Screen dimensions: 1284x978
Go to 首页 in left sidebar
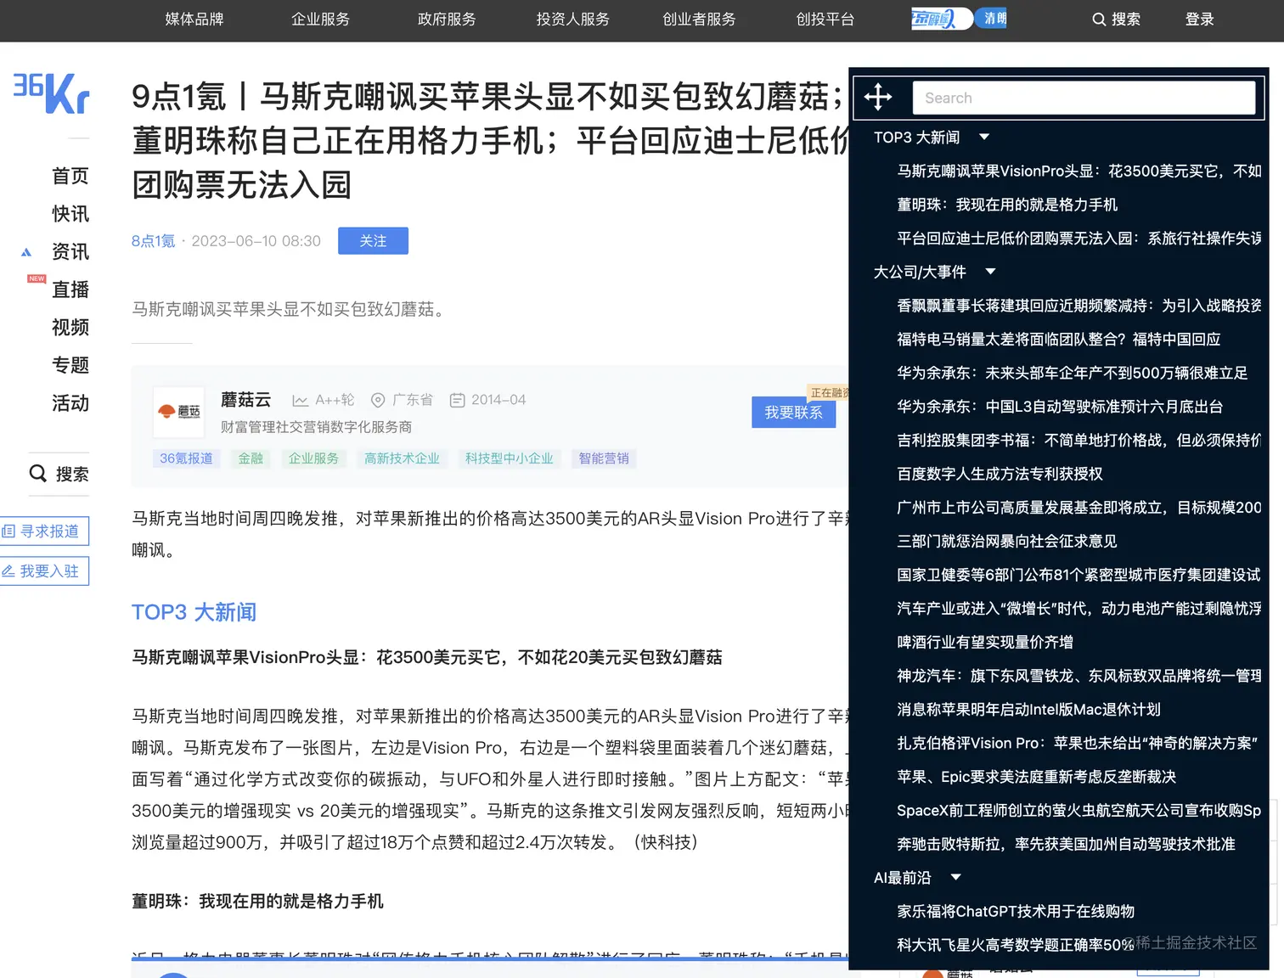[x=70, y=176]
